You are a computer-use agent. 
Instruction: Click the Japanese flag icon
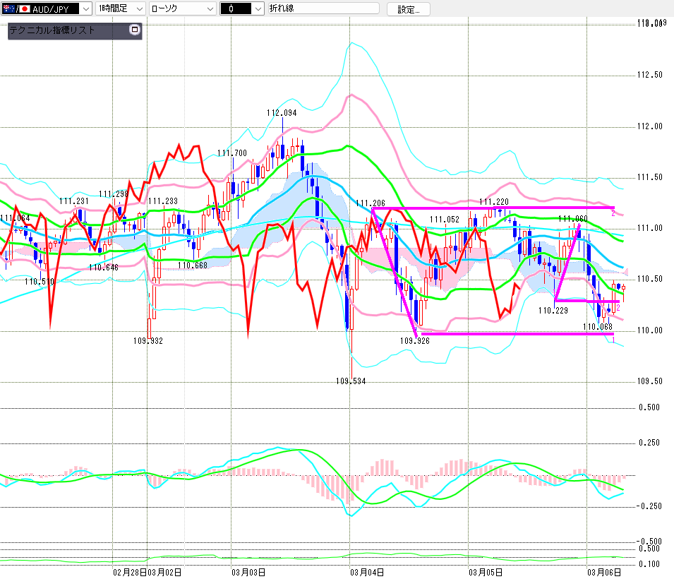(x=25, y=8)
